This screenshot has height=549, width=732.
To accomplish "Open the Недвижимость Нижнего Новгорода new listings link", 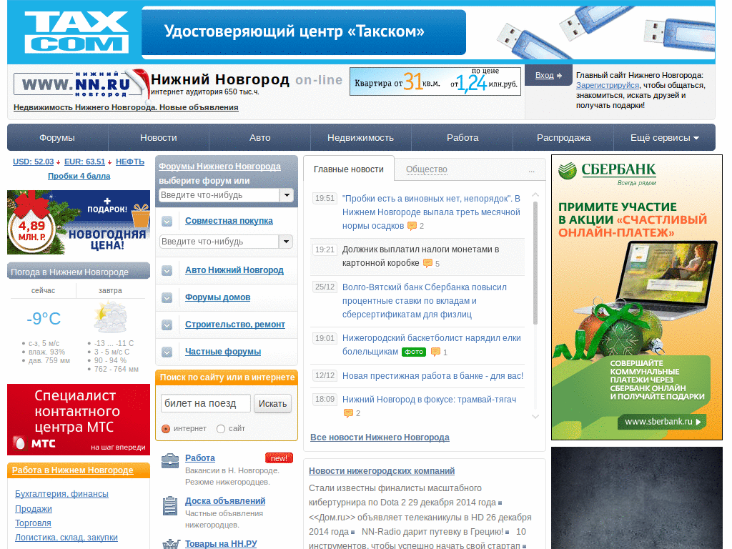I will pos(126,107).
